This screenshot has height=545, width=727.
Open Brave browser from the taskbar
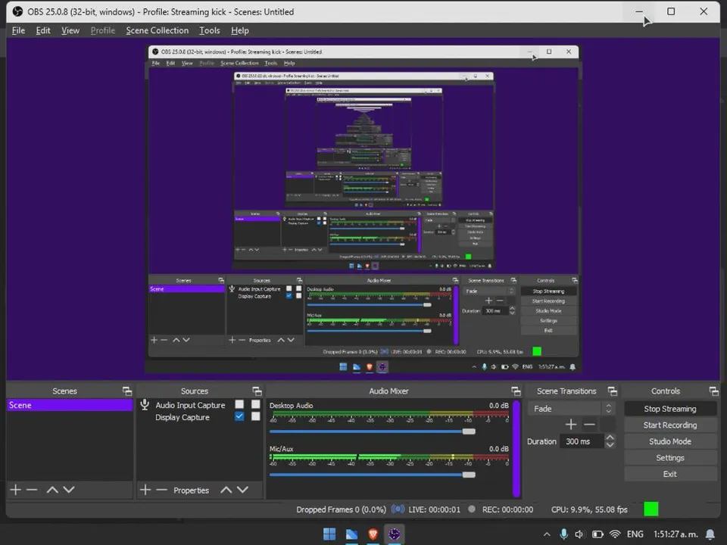point(373,534)
